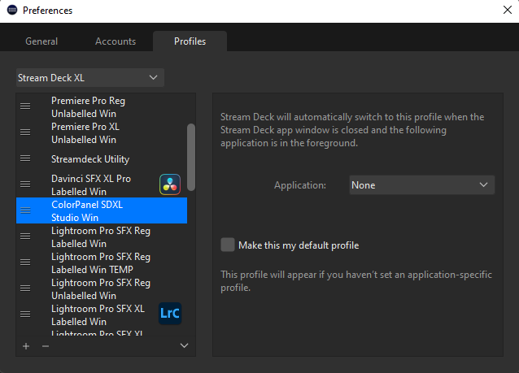The image size is (519, 373).
Task: Switch to the Accounts tab
Action: [x=116, y=41]
